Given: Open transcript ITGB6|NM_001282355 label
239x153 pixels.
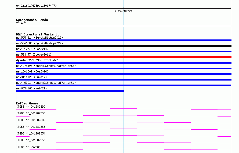Looking at the screenshot, I should click(x=31, y=140).
